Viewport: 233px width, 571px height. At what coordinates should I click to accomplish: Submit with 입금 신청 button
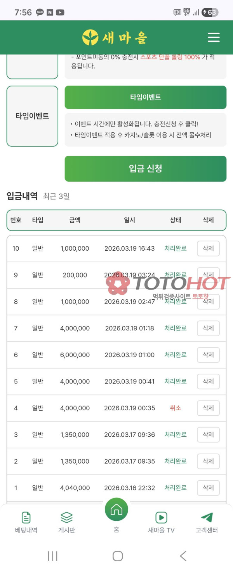click(x=145, y=169)
